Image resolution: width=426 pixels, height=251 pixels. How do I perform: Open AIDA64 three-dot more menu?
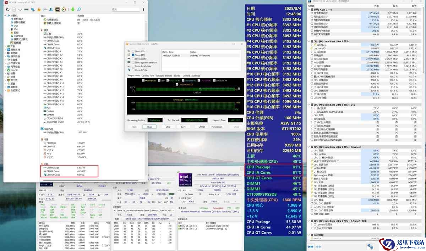tap(143, 9)
